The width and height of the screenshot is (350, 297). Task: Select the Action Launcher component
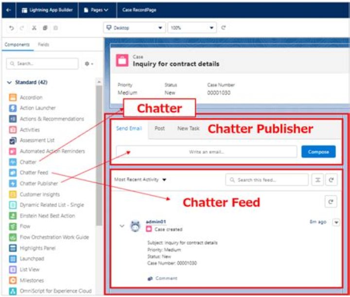37,108
